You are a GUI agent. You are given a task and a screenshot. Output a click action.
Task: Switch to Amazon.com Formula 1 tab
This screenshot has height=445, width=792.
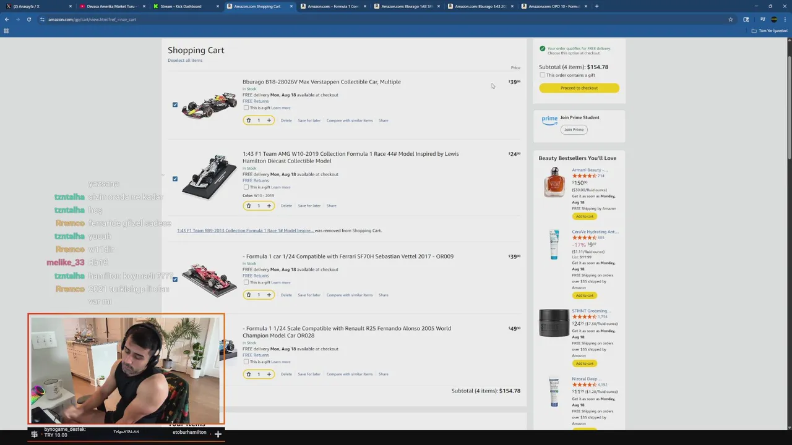[x=332, y=6]
